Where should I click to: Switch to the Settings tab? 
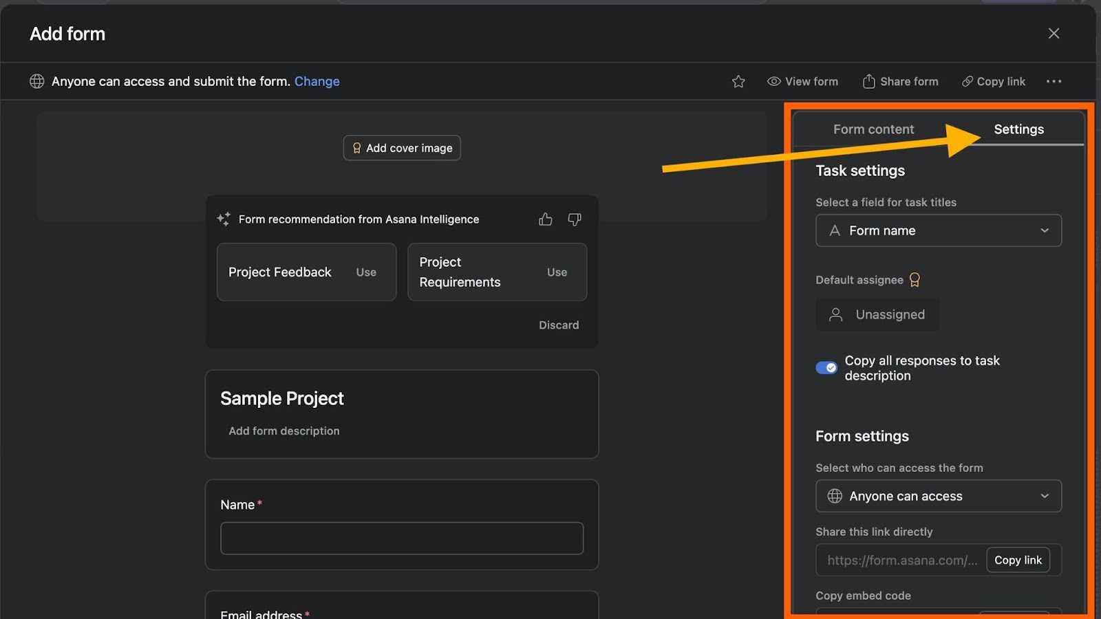[1018, 129]
